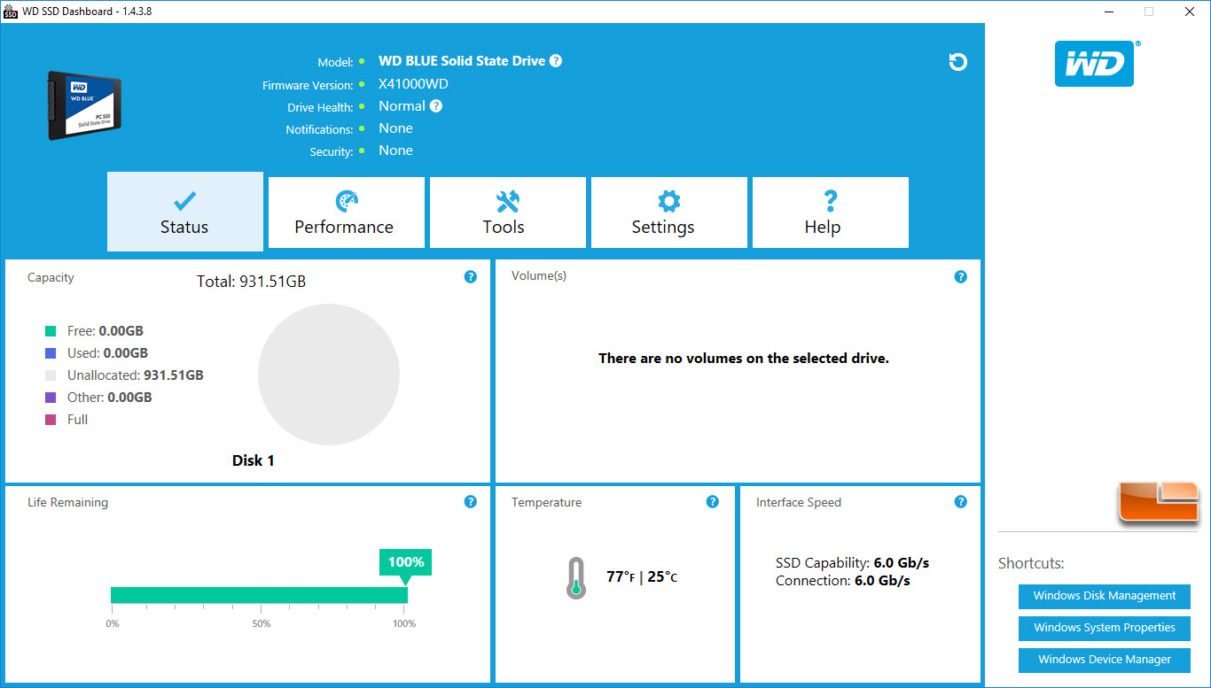Click the Total: 931.51GB text
Image resolution: width=1211 pixels, height=688 pixels.
251,282
